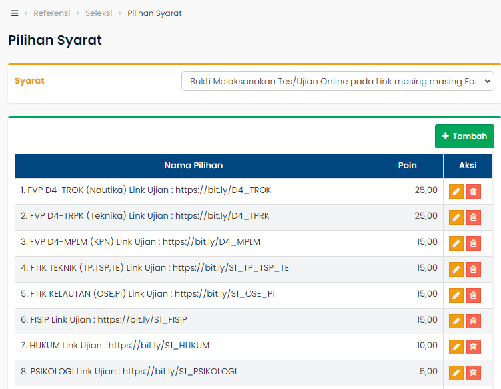
Task: Delete the PSIKOLOGI option
Action: point(474,373)
